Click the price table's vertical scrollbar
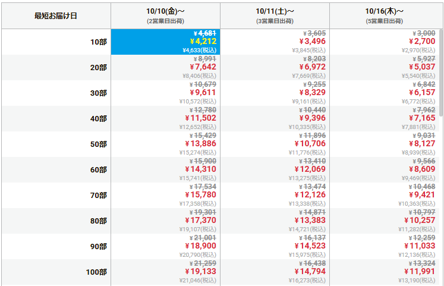 click(x=440, y=71)
